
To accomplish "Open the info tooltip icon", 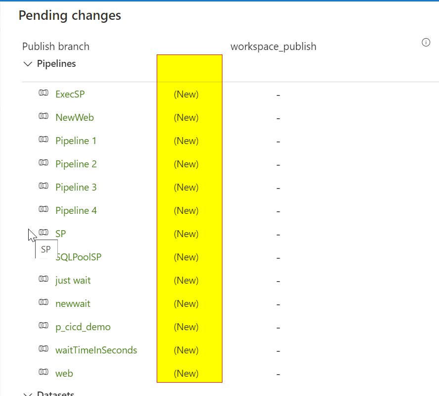I will click(x=426, y=43).
